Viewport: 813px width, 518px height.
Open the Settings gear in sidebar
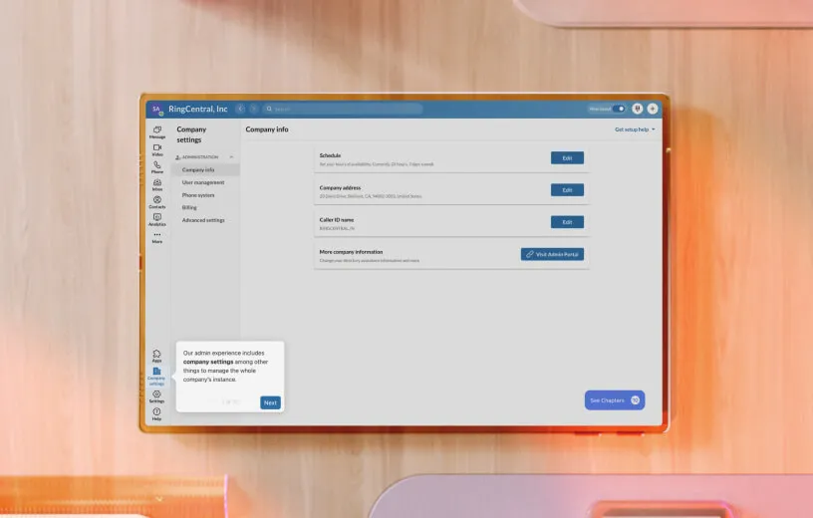coord(156,396)
